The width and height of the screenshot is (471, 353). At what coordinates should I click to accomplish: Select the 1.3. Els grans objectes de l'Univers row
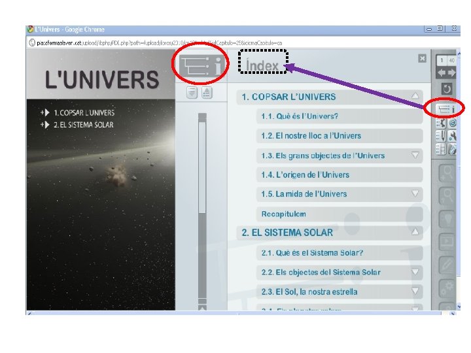(340, 156)
